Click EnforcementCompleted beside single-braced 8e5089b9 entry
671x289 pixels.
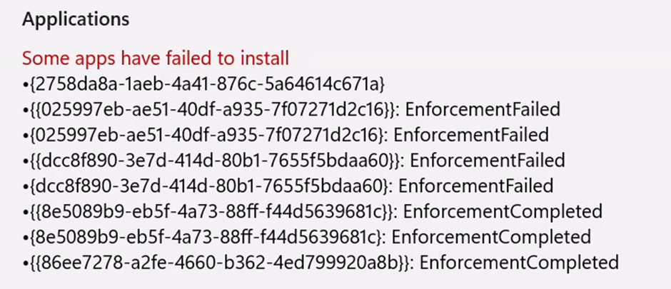491,237
